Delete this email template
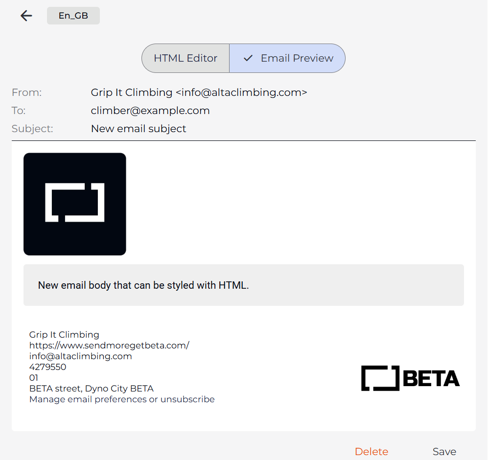The width and height of the screenshot is (488, 460). 372,452
